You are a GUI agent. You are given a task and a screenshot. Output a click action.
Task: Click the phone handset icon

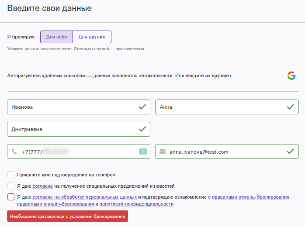(x=14, y=152)
